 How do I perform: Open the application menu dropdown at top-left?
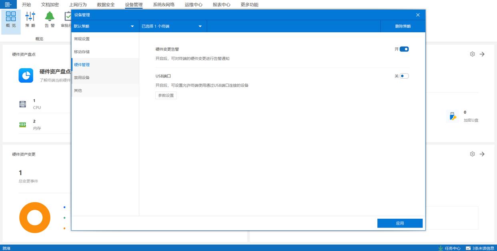(8, 4)
